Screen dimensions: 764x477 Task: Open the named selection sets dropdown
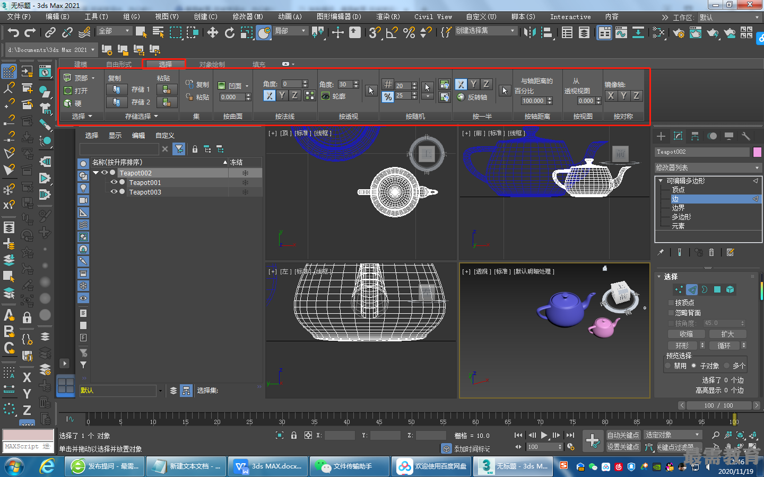pyautogui.click(x=485, y=31)
